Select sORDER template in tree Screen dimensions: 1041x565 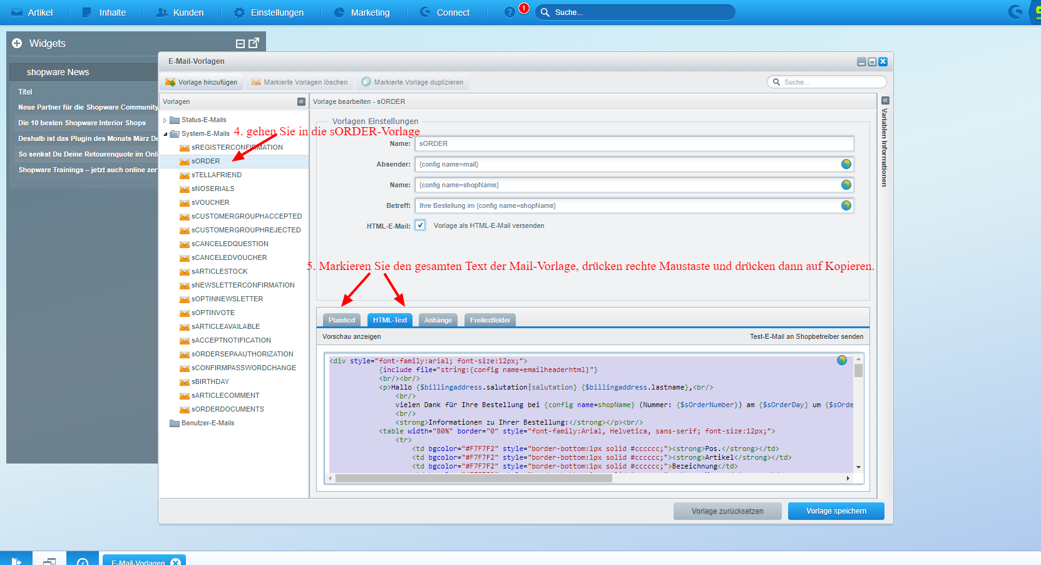[205, 161]
